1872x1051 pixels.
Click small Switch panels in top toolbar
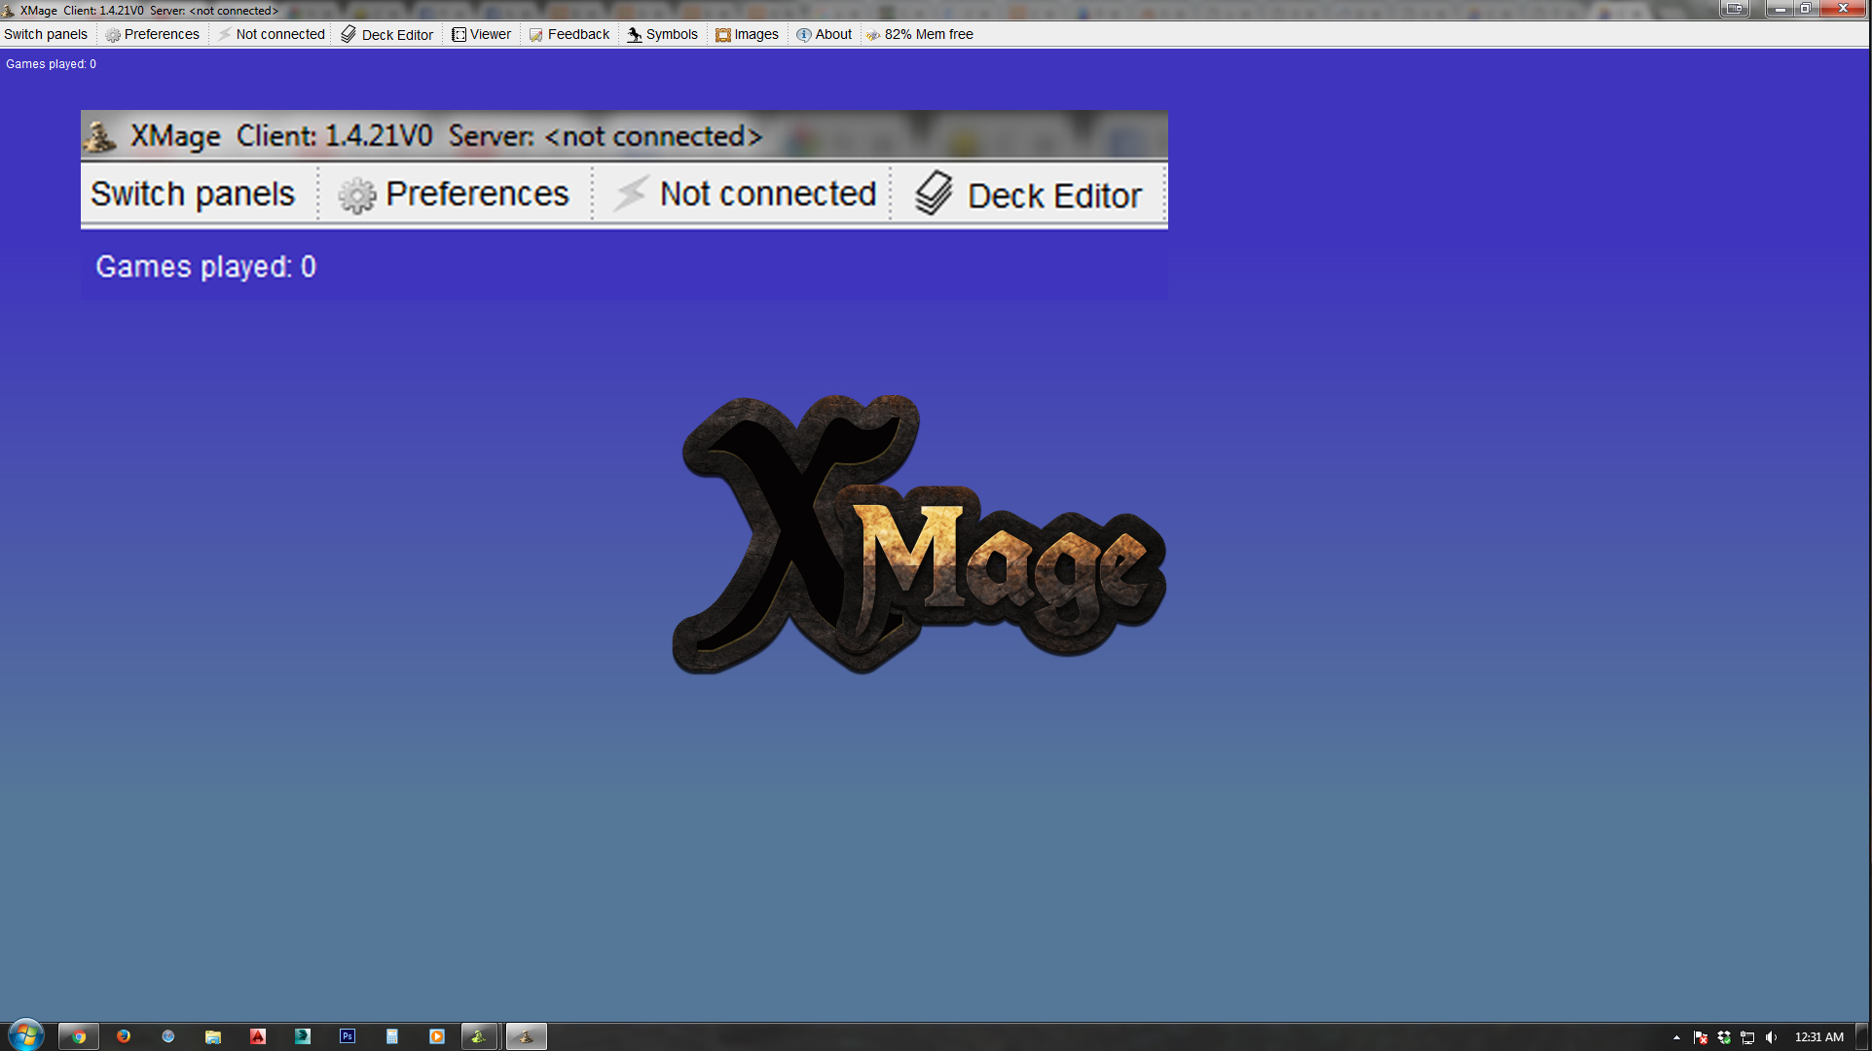coord(46,34)
